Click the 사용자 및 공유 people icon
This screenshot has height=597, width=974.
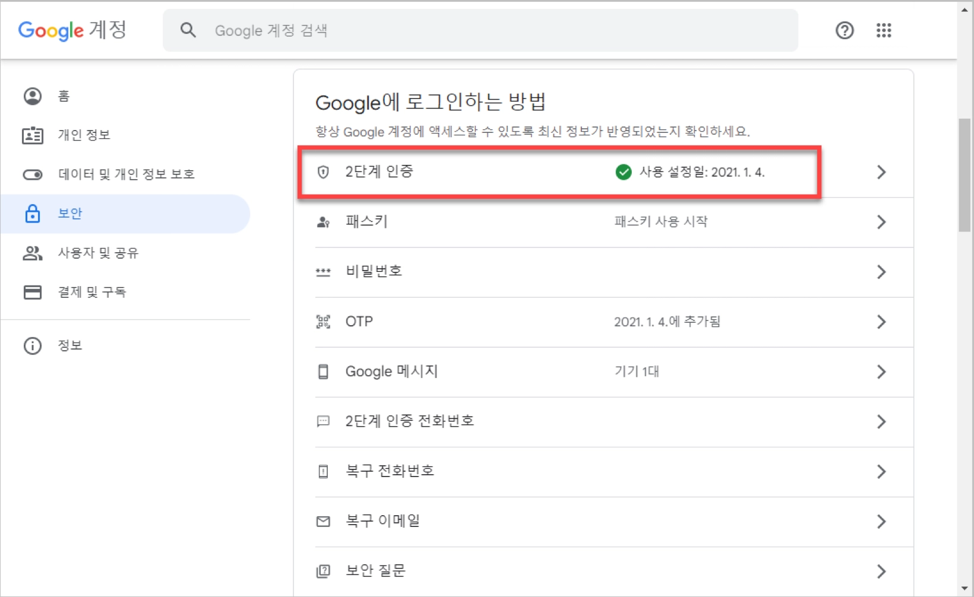[33, 253]
